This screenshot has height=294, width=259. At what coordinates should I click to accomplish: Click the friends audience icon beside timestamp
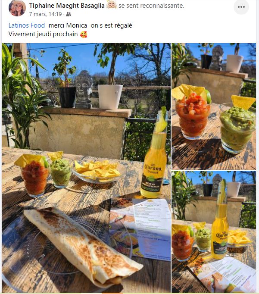69,14
